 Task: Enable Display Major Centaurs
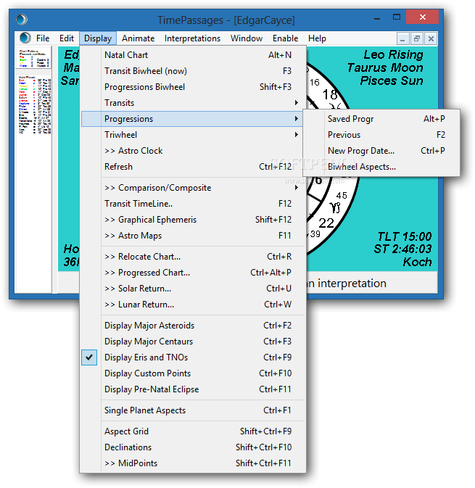pyautogui.click(x=193, y=342)
